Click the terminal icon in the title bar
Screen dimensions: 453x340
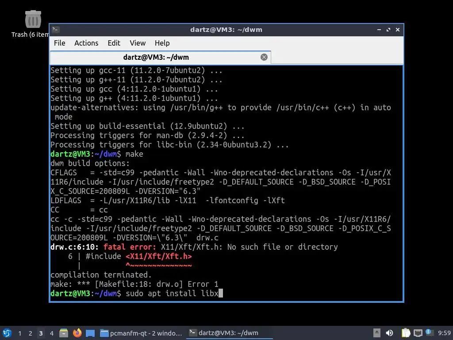coord(56,30)
